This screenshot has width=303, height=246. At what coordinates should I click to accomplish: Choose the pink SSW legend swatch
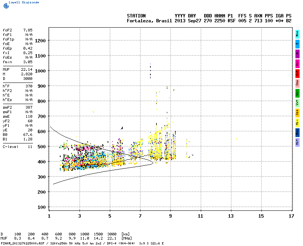pyautogui.click(x=297, y=83)
